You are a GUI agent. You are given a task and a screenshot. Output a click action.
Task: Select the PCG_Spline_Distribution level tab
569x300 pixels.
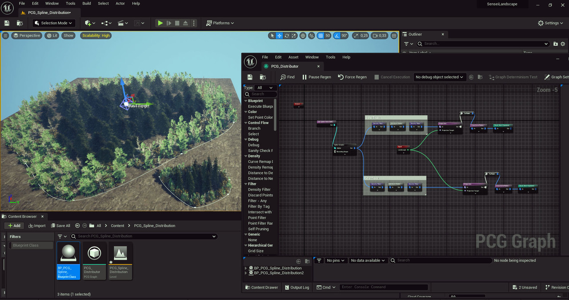point(49,12)
